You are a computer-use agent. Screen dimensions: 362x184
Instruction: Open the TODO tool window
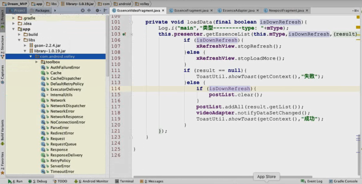[x=60, y=181]
